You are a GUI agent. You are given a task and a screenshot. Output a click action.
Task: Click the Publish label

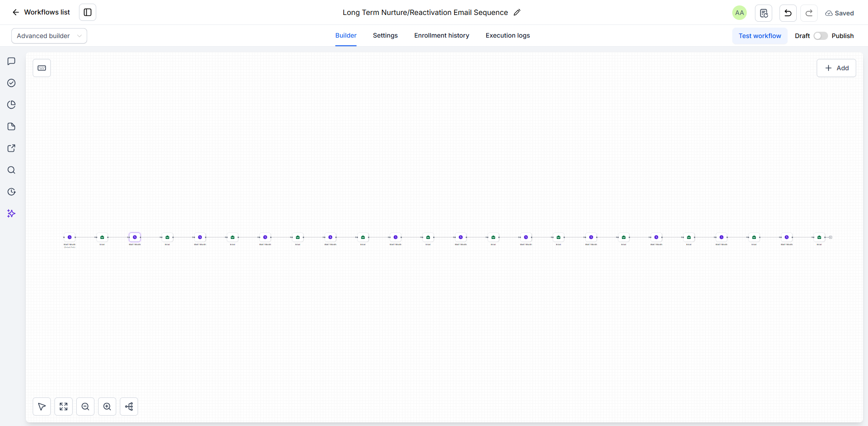(843, 36)
